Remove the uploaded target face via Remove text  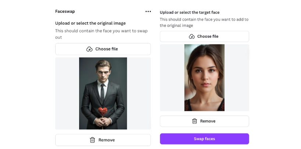coord(208,121)
